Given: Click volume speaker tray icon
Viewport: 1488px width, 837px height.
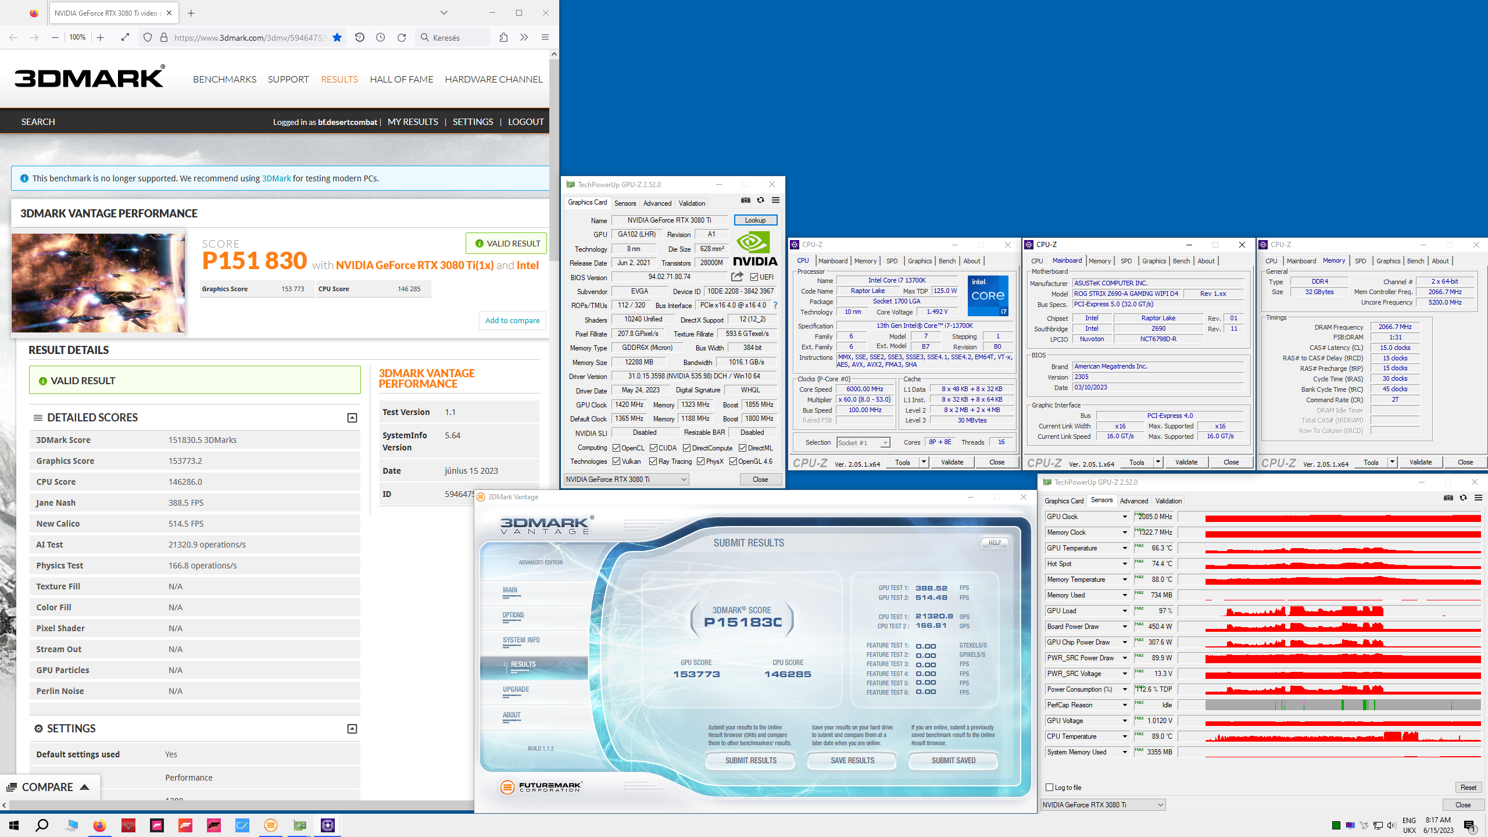Looking at the screenshot, I should [1392, 825].
